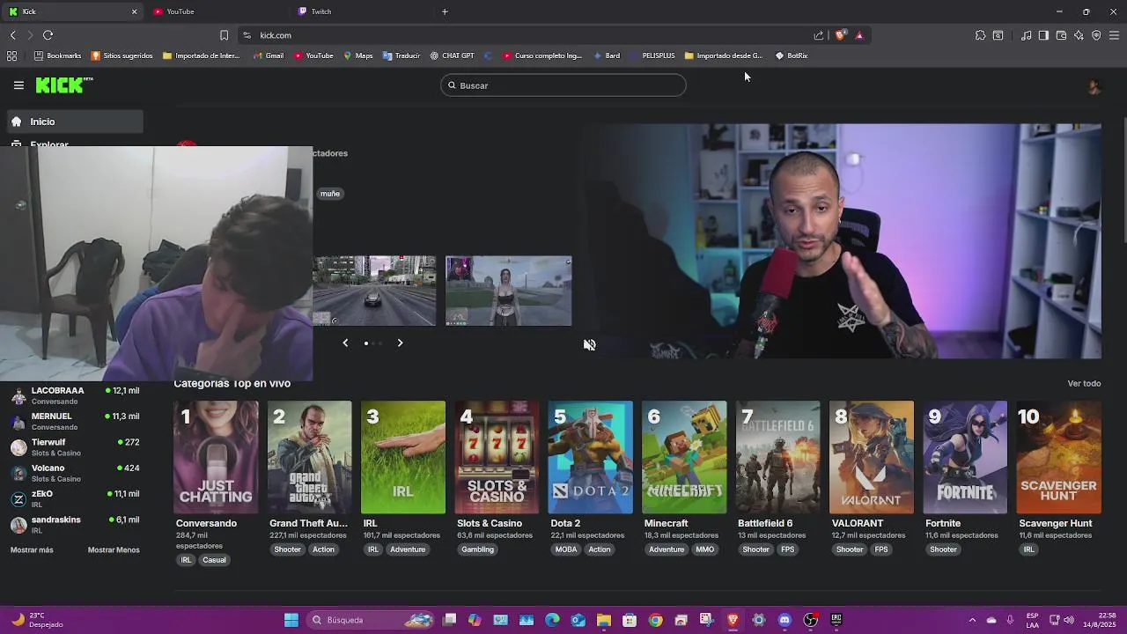The height and width of the screenshot is (634, 1127).
Task: Go to next featured stream in carousel
Action: 400,343
